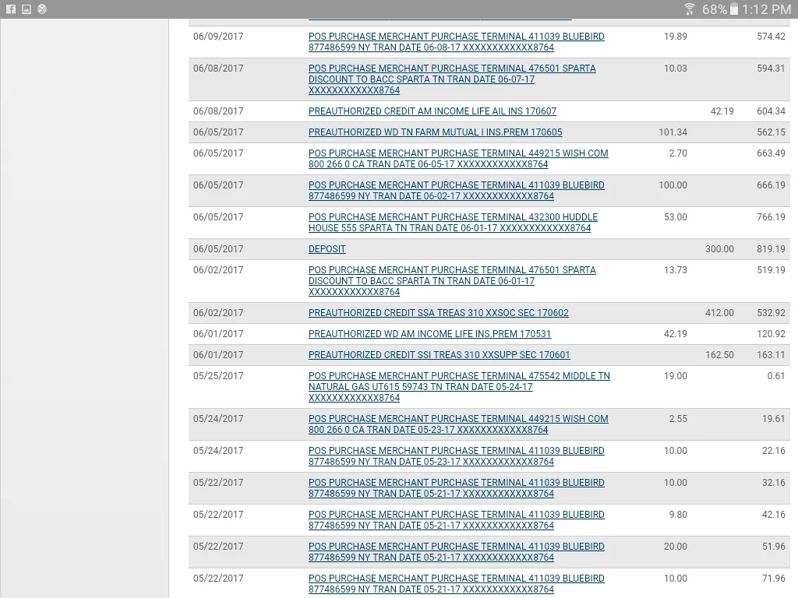The width and height of the screenshot is (798, 598).
Task: Select debit amount 100.00
Action: tap(673, 185)
